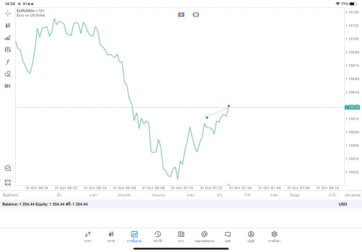362x252 pixels.
Task: Open the drawing objects shapes tool
Action: tap(7, 74)
